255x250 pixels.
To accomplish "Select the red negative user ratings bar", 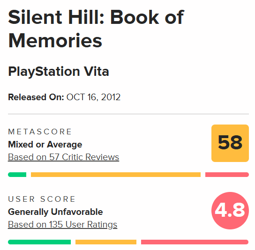I will (195, 242).
